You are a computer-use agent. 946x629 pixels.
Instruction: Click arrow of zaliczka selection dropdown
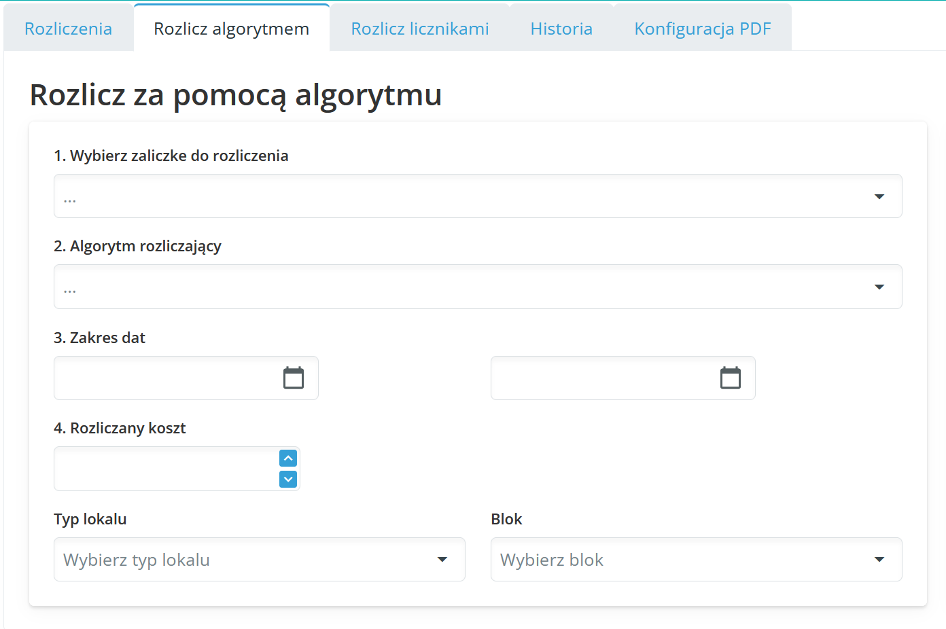coord(879,196)
